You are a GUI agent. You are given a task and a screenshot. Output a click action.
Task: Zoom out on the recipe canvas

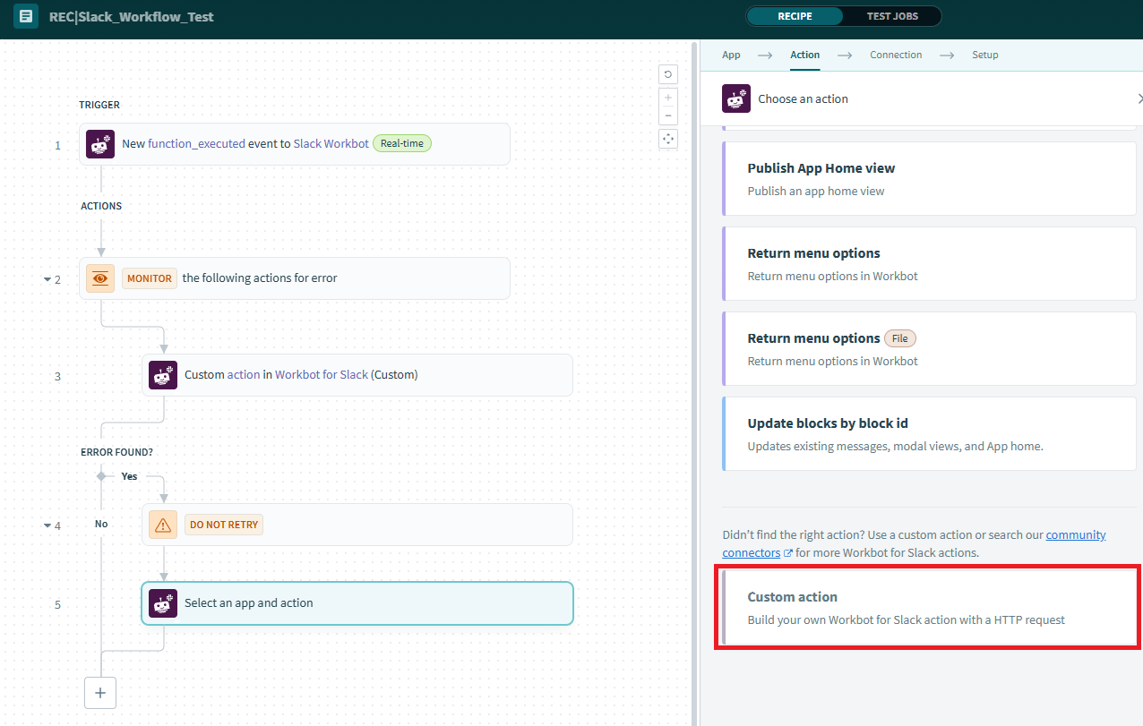[x=667, y=115]
